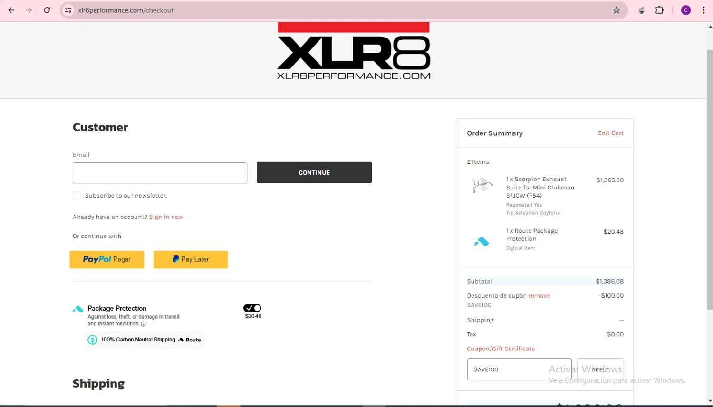This screenshot has height=407, width=713.
Task: View site information icon in address bar
Action: 68,10
